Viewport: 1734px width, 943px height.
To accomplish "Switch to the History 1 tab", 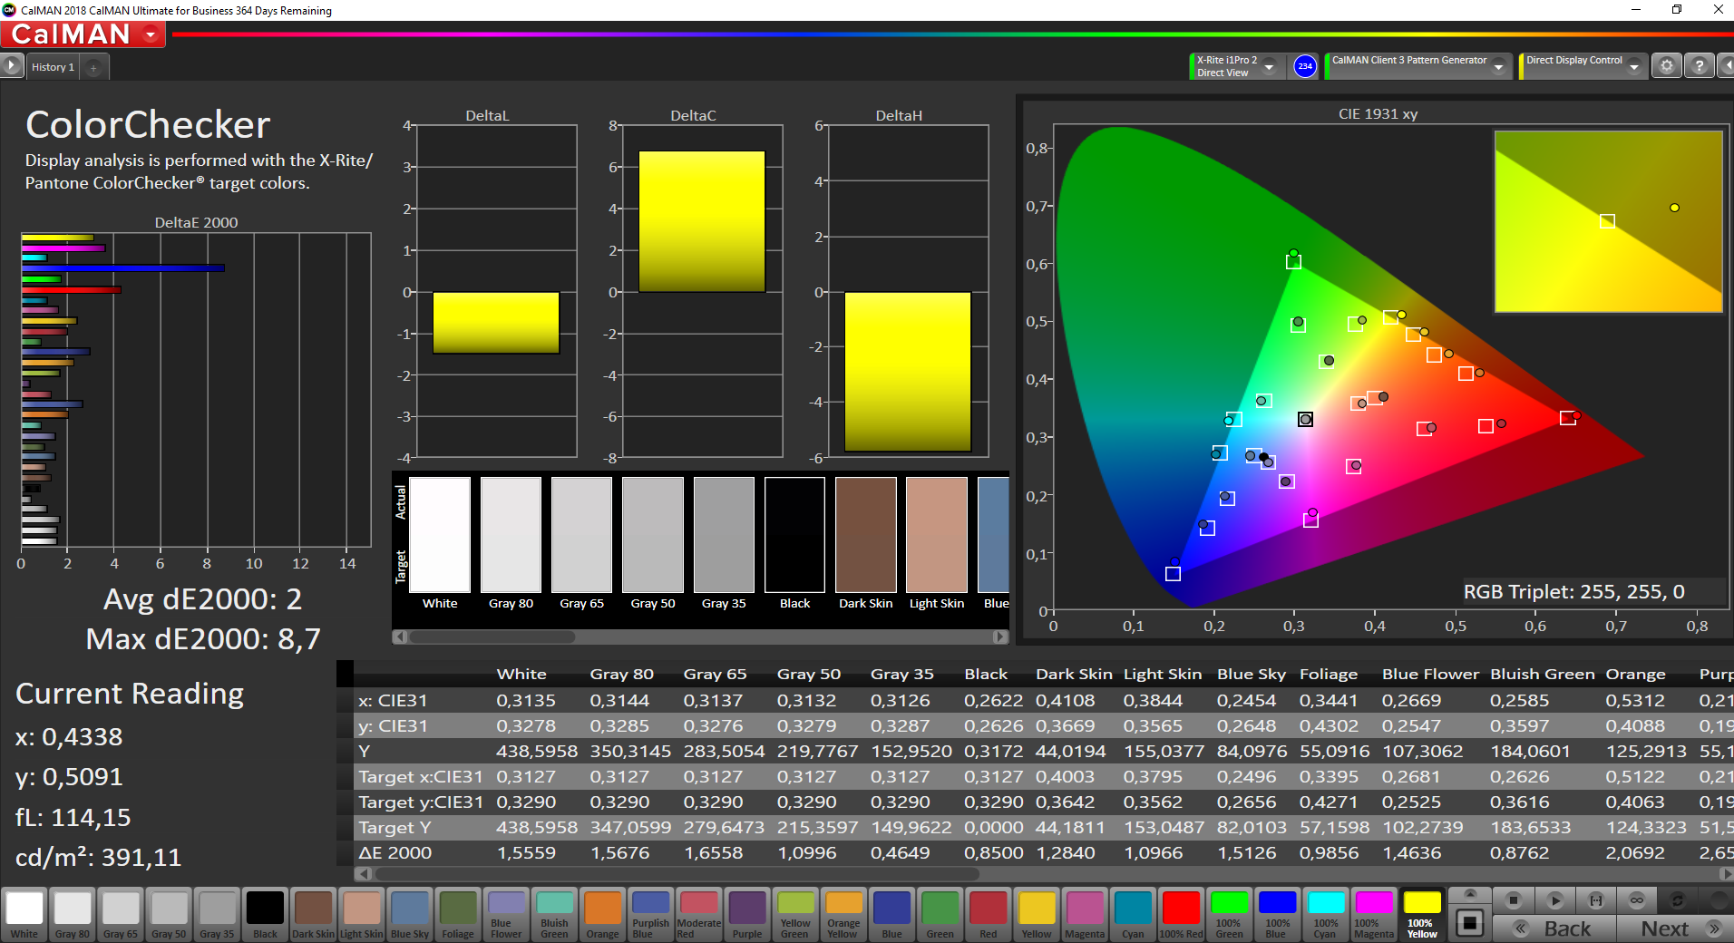I will tap(53, 67).
